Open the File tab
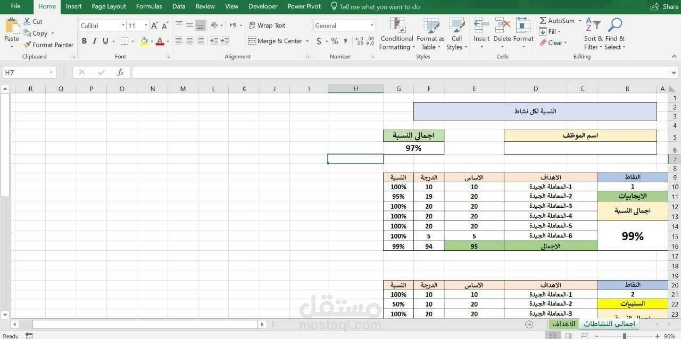This screenshot has height=339, width=681. coord(15,6)
